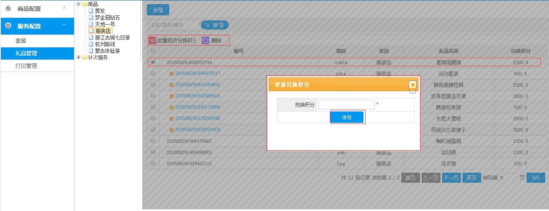Click the plus icon beside 201606291638200429

[x=171, y=130]
